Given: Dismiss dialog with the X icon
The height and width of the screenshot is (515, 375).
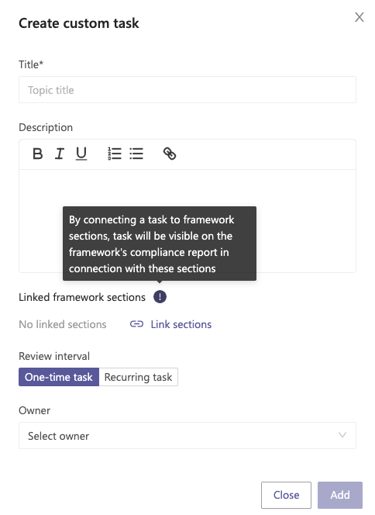Looking at the screenshot, I should click(360, 17).
